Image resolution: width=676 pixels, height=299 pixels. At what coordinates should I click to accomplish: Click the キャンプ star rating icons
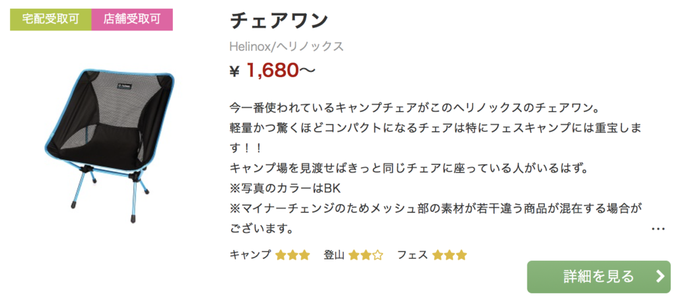coord(292,255)
